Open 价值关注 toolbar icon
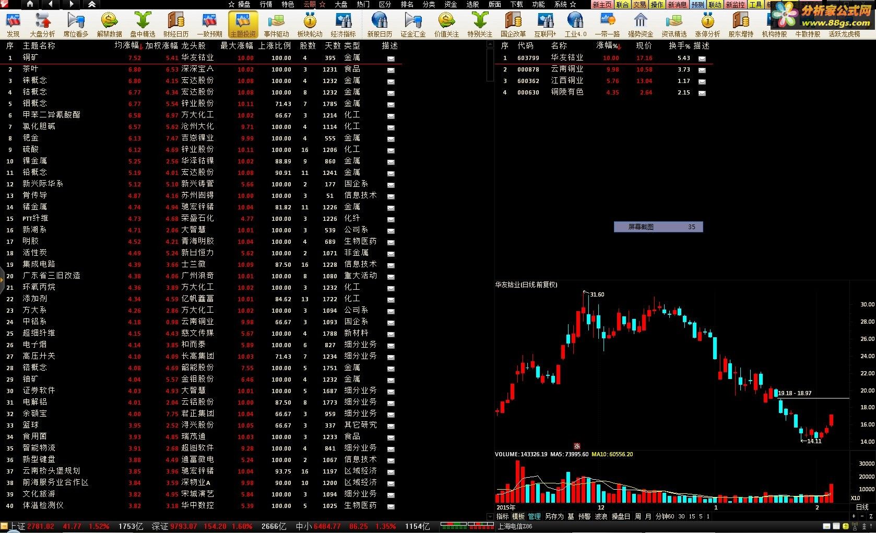The width and height of the screenshot is (876, 533). pos(446,25)
